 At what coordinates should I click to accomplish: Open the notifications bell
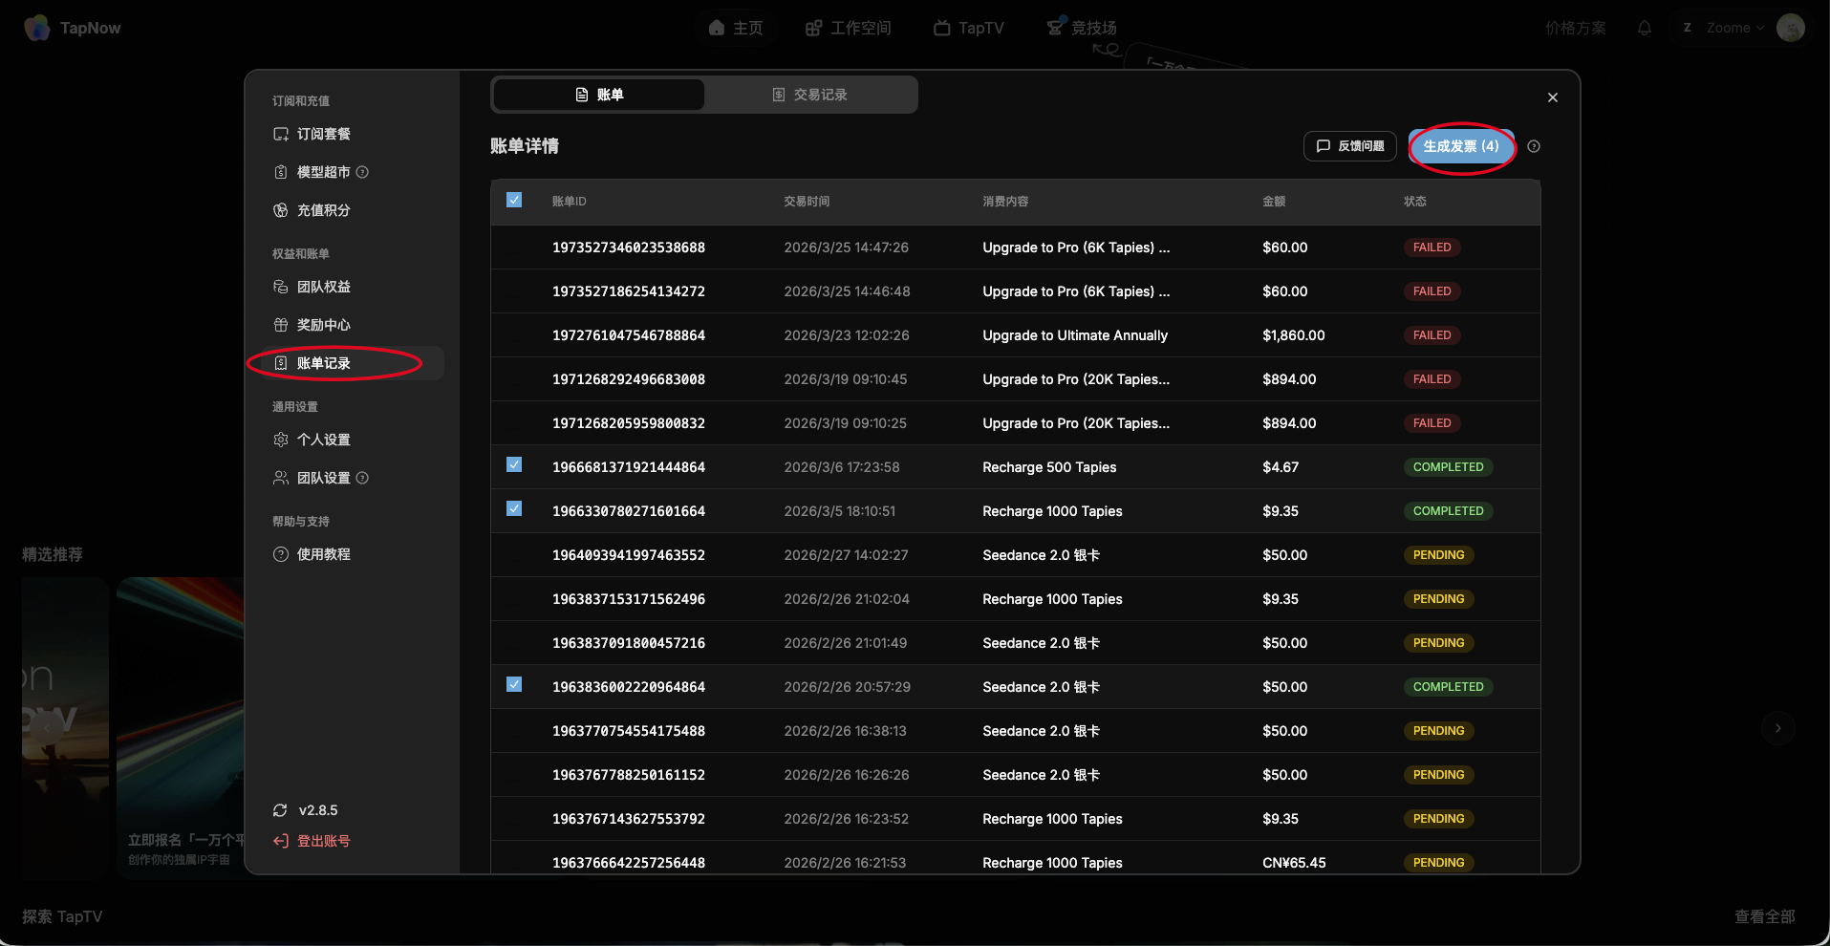click(x=1644, y=28)
